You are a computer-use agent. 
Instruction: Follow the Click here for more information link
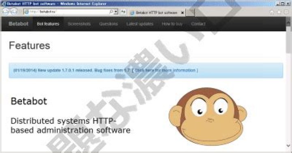(x=165, y=70)
